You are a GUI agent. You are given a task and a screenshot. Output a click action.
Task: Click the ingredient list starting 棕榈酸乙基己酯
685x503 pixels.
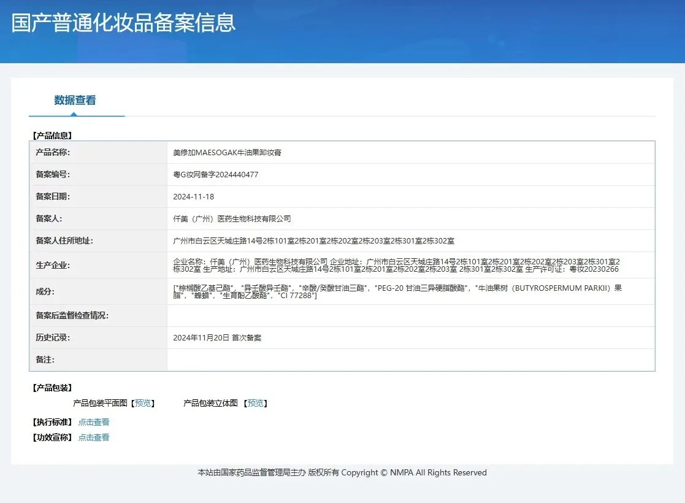coord(397,291)
